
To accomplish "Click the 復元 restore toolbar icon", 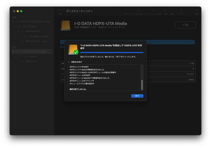I will coord(172,10).
